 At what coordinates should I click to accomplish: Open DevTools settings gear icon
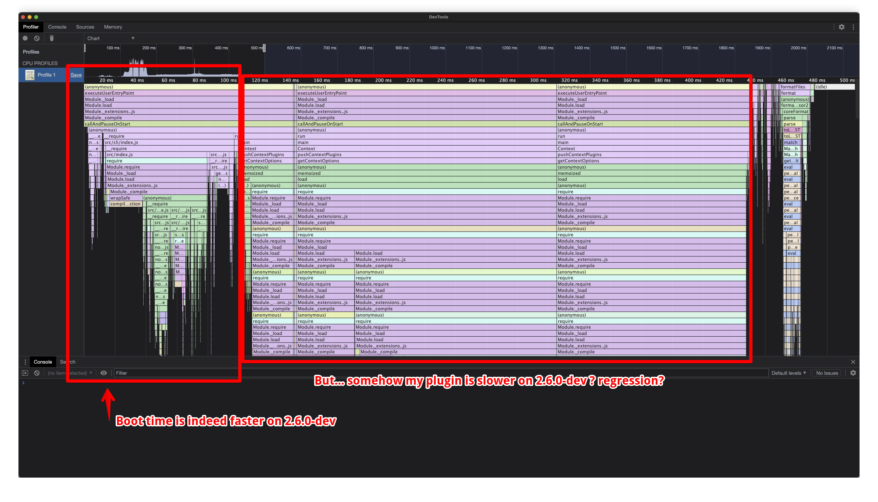click(842, 27)
